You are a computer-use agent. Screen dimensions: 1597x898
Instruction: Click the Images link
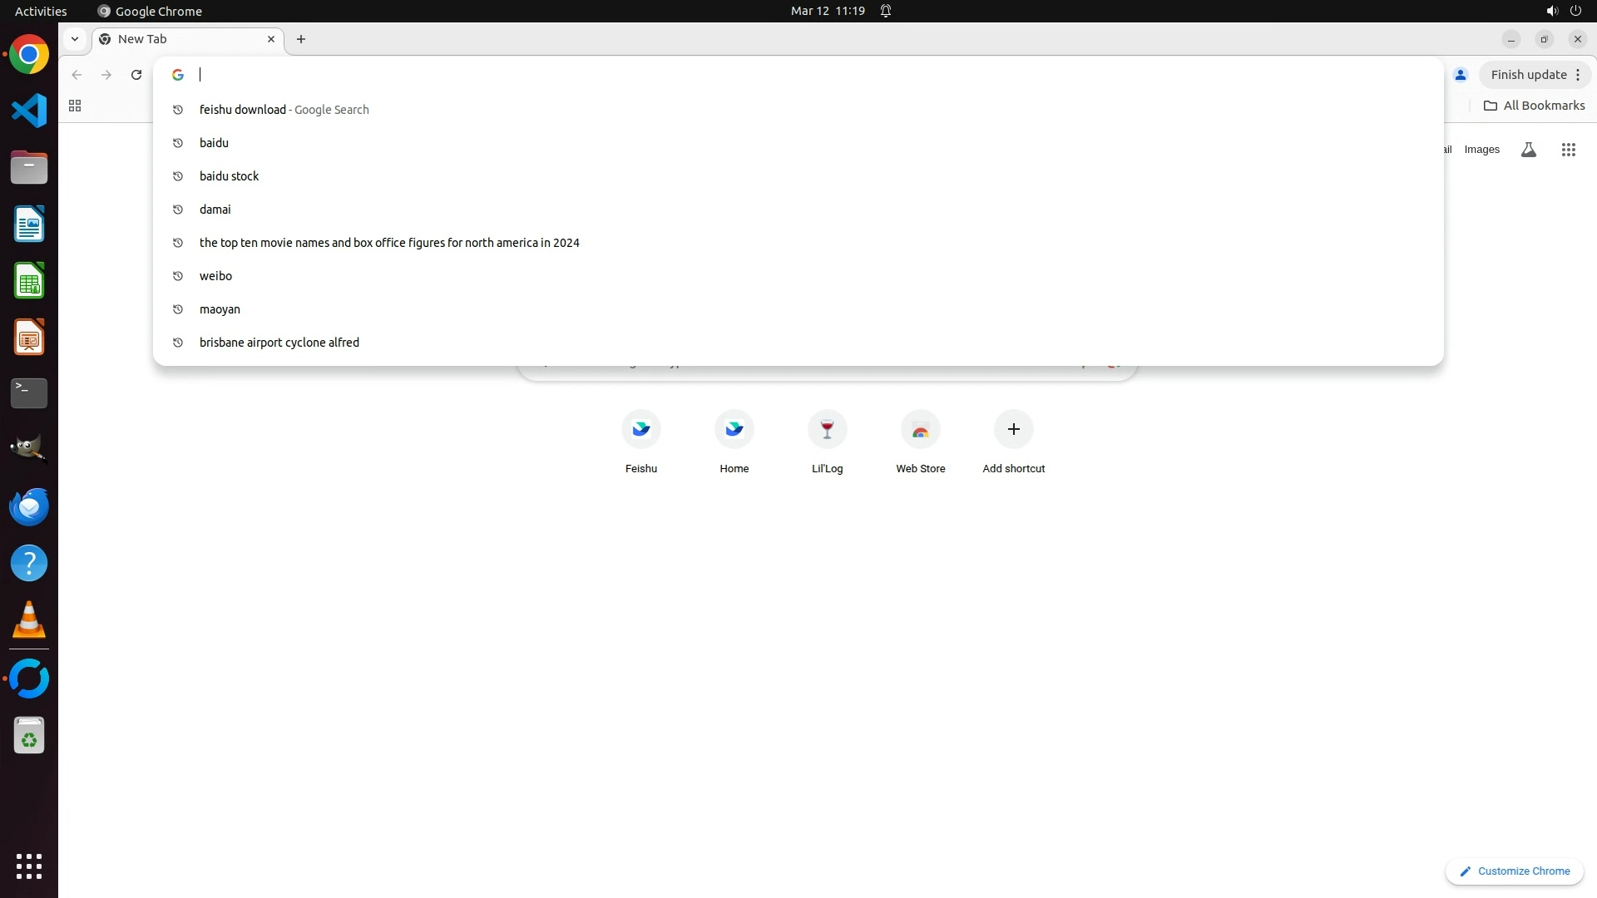click(x=1481, y=150)
